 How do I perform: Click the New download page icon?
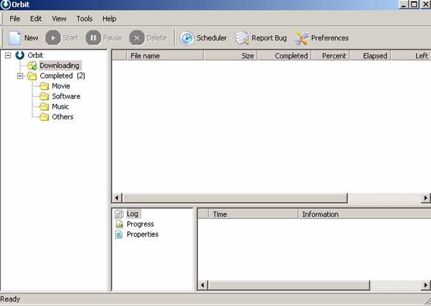point(15,38)
